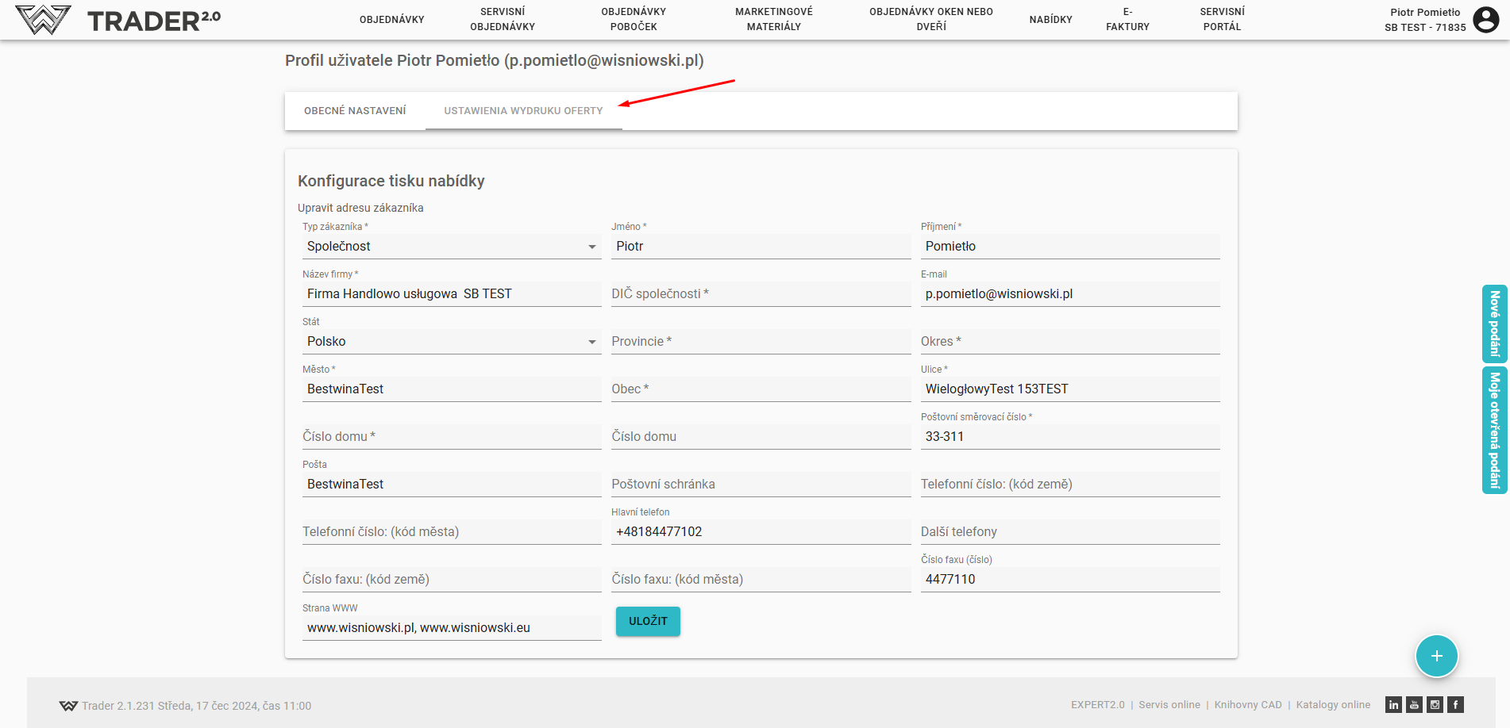
Task: Open the user account avatar icon
Action: coord(1485,19)
